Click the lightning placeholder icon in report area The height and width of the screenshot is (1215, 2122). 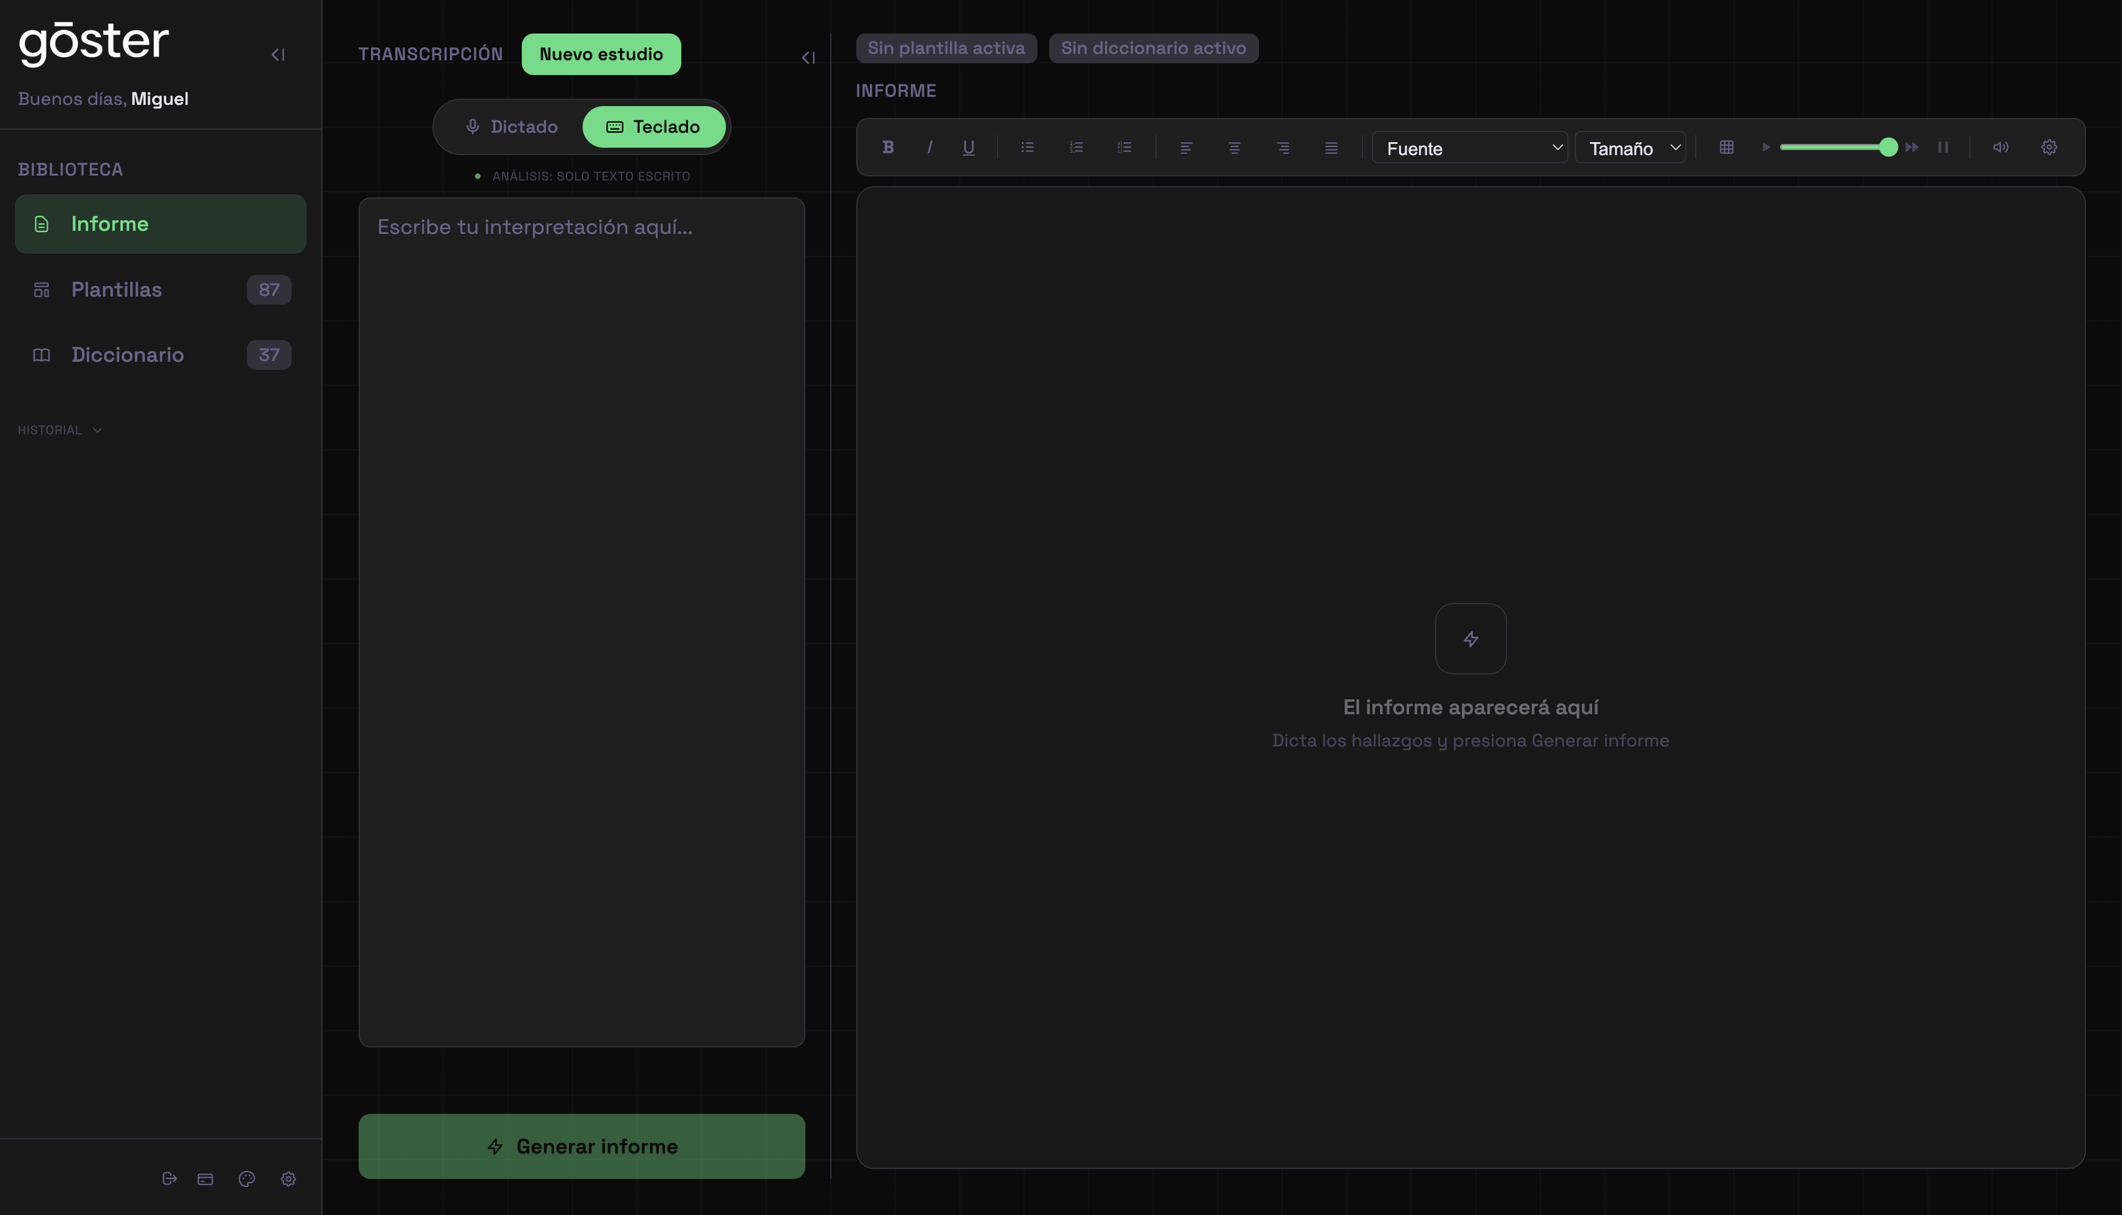[1471, 639]
